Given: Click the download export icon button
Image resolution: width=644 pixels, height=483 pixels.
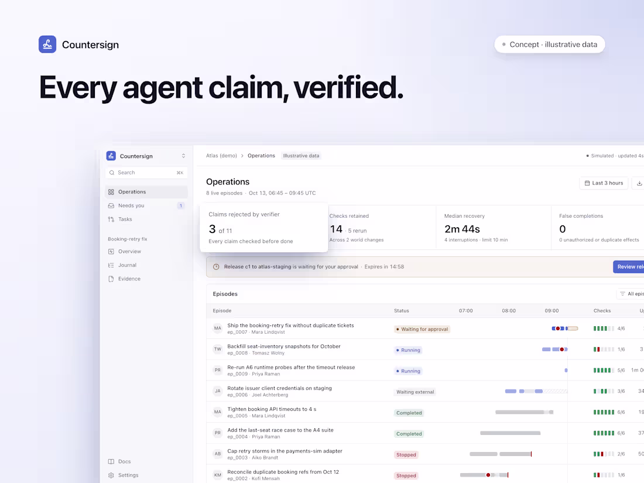Looking at the screenshot, I should [639, 183].
